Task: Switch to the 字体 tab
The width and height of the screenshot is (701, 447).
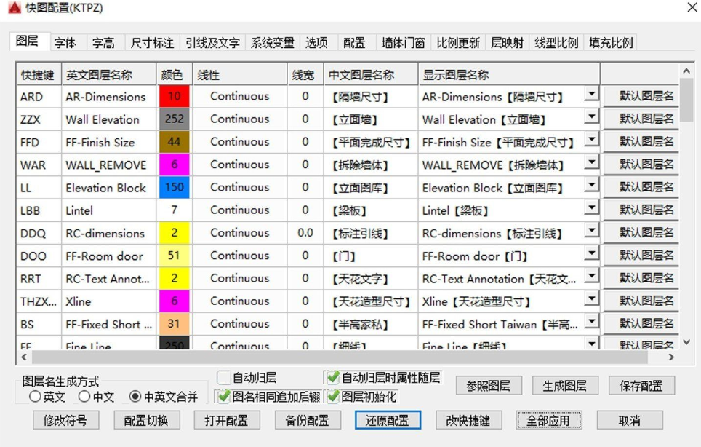Action: click(x=66, y=42)
